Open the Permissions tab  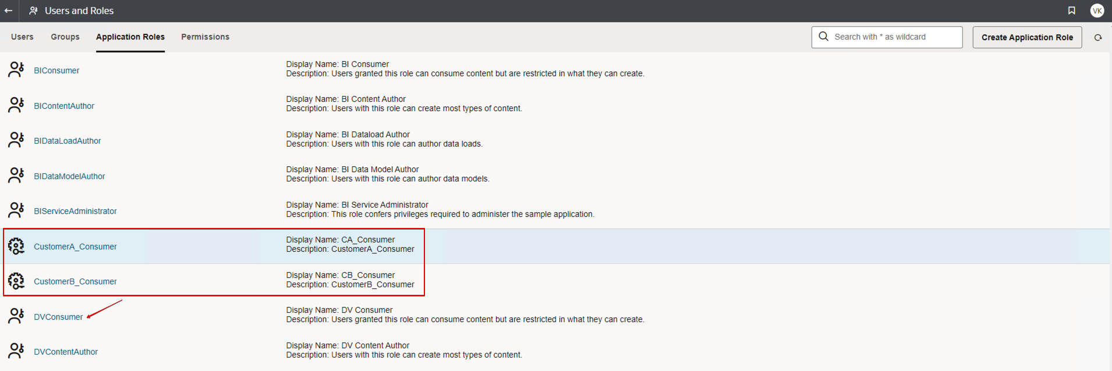[205, 37]
